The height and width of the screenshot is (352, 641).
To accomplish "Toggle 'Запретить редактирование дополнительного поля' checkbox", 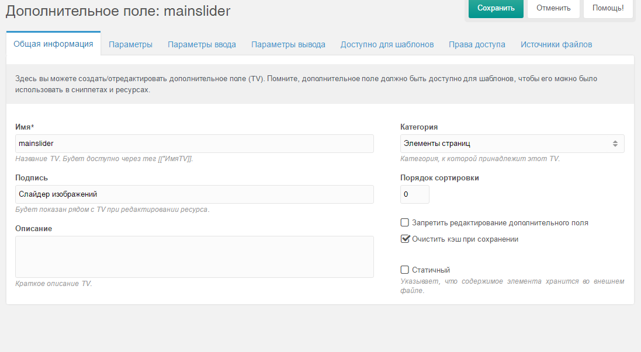I will tap(405, 222).
